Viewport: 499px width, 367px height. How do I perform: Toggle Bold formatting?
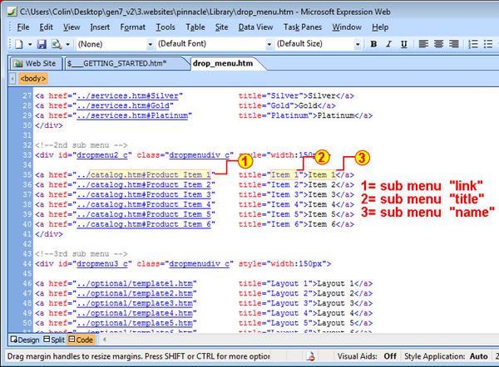tap(373, 44)
